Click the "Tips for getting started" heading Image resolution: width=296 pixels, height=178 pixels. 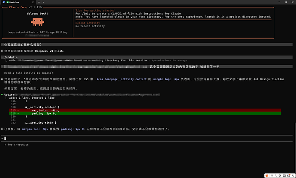[95, 10]
